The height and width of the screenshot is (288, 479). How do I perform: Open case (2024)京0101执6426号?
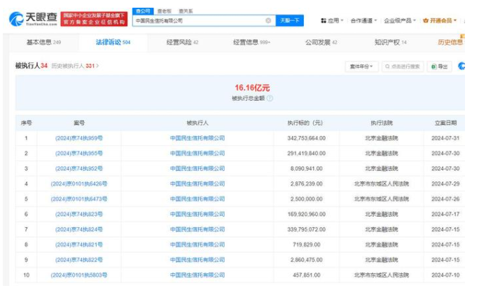point(79,184)
